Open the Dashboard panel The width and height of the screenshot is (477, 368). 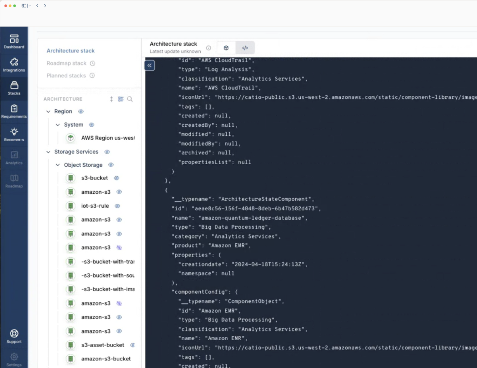pyautogui.click(x=14, y=41)
